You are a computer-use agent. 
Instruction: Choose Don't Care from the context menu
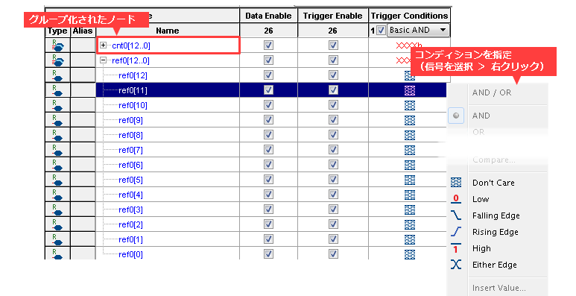(x=493, y=183)
